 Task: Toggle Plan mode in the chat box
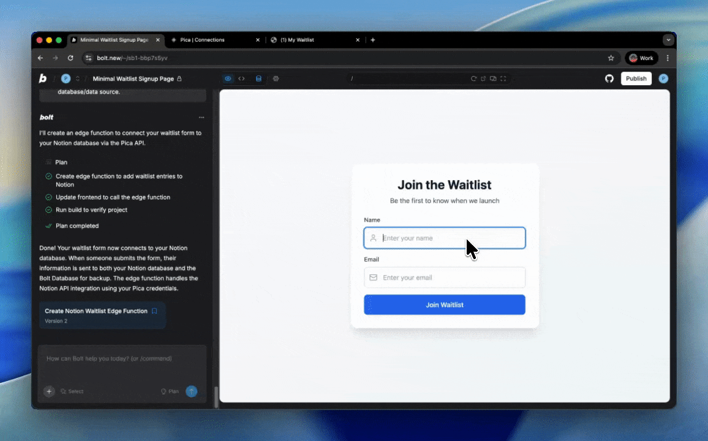170,391
